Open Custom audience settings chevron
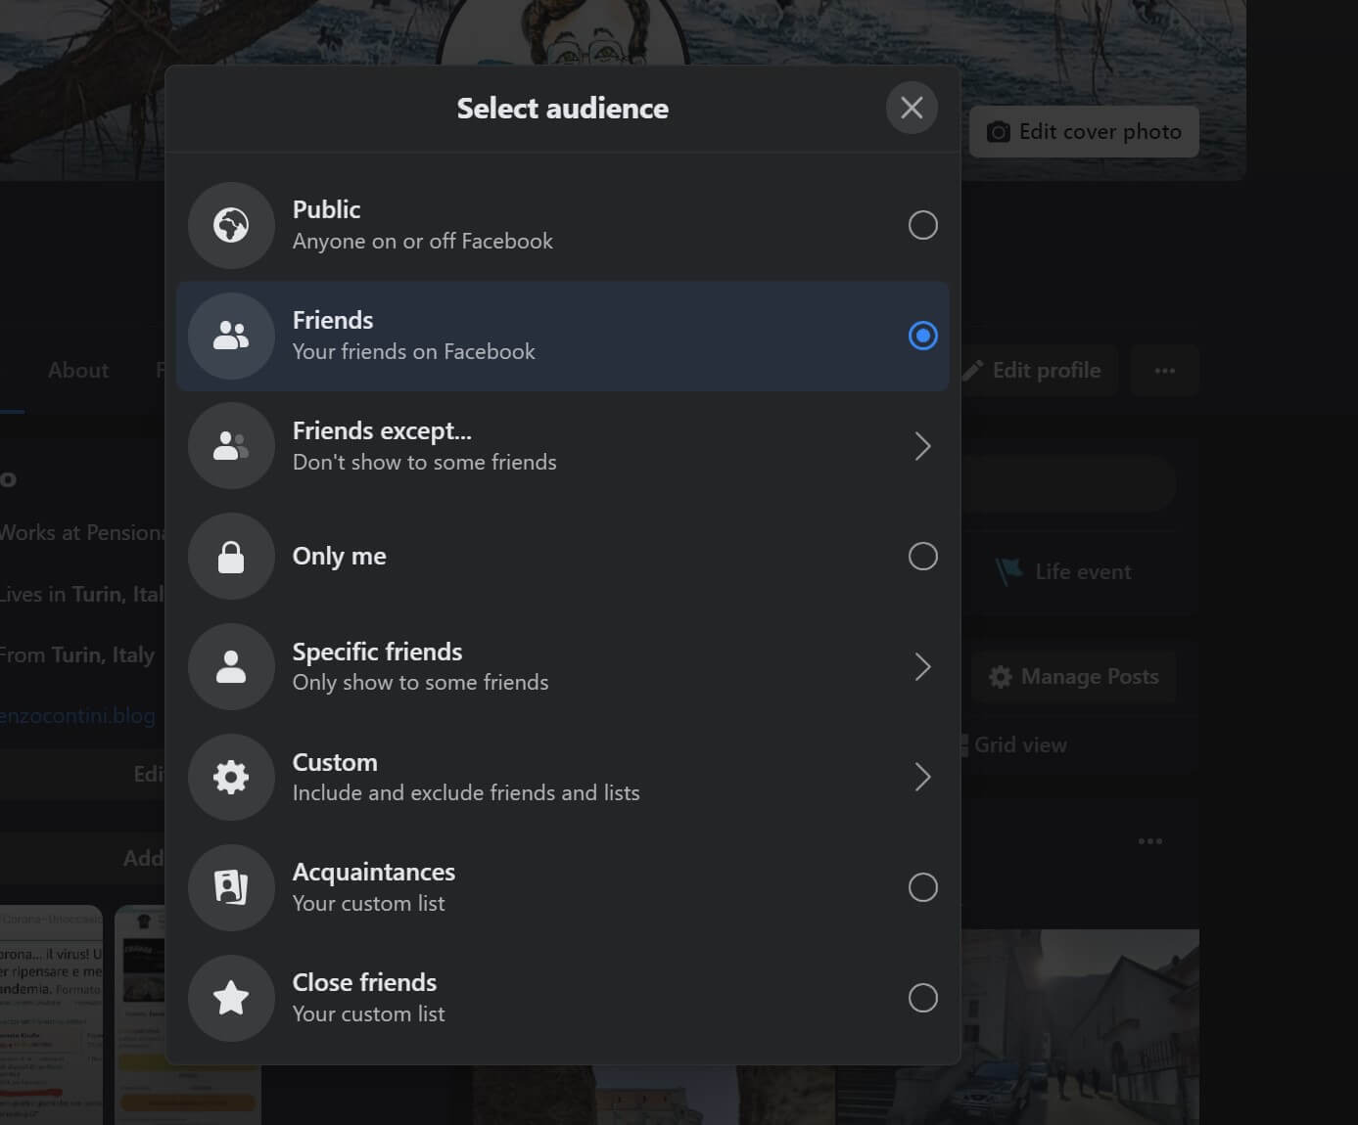This screenshot has width=1358, height=1125. [x=922, y=778]
